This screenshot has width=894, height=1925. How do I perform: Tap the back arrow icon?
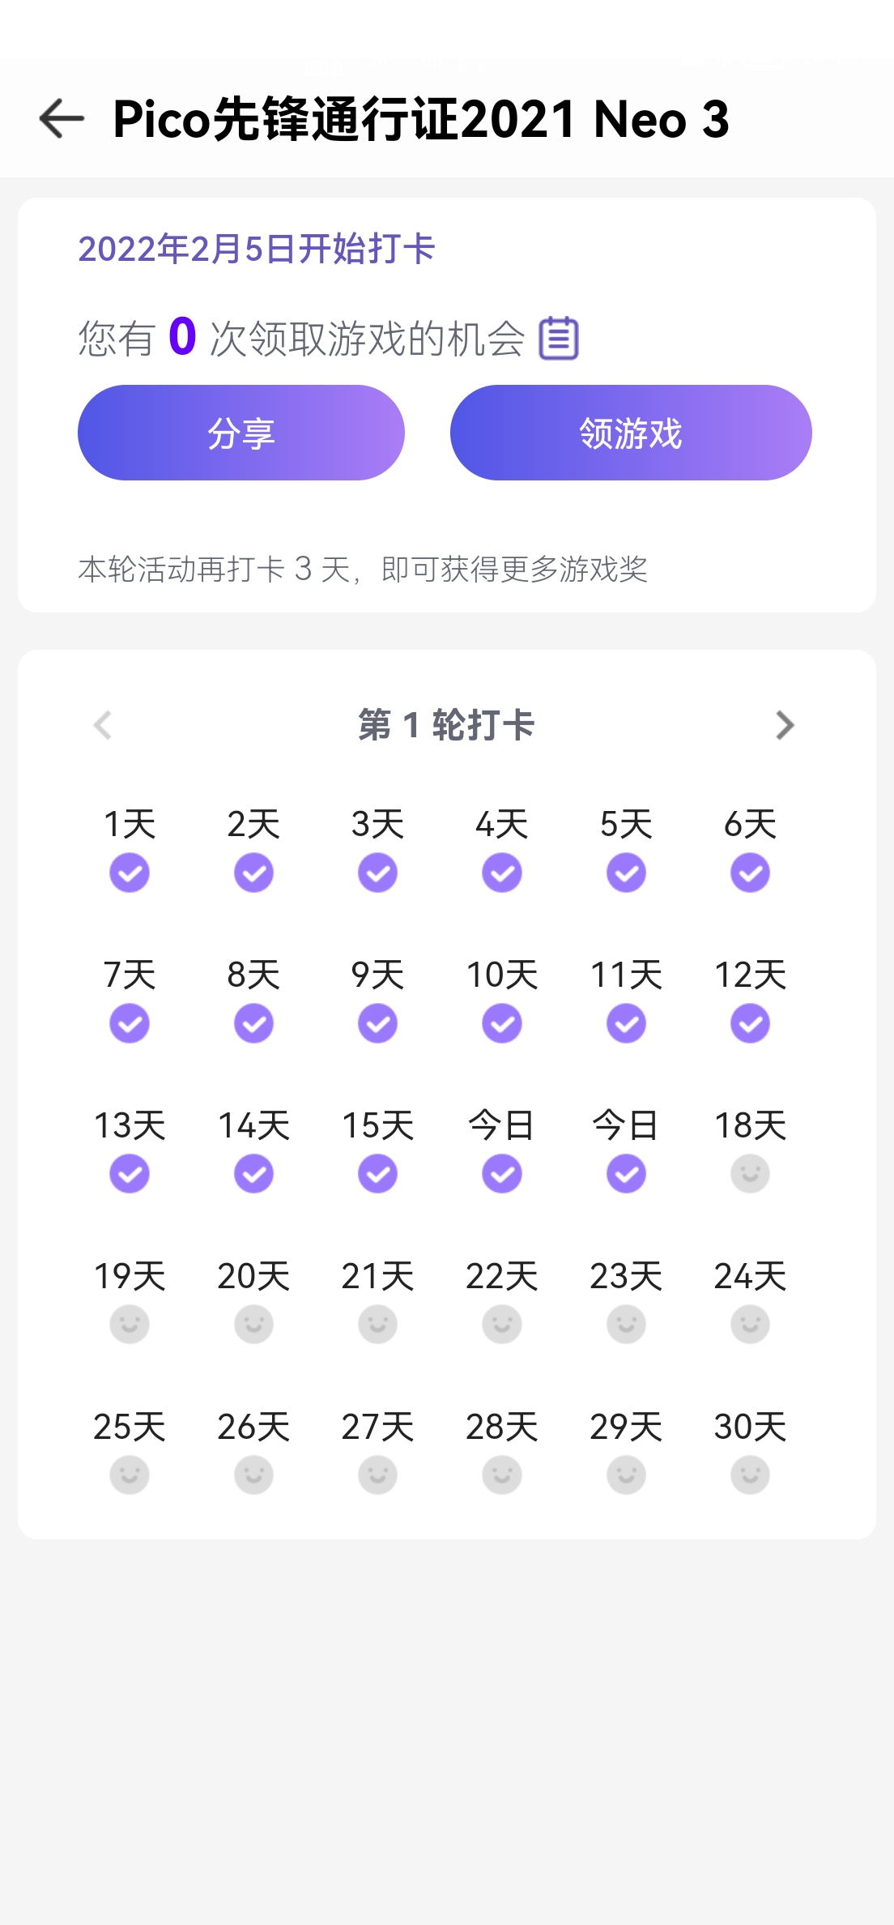pyautogui.click(x=62, y=119)
